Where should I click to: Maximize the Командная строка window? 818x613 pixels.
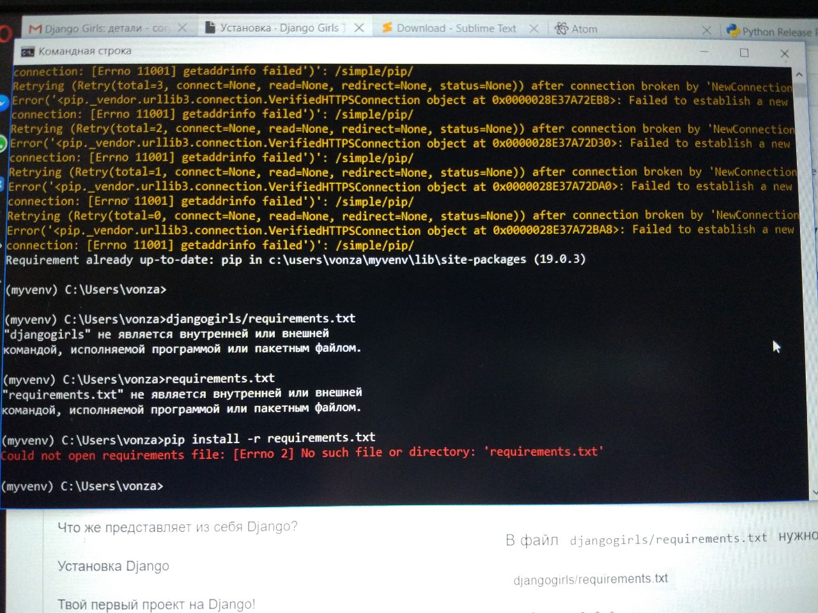pyautogui.click(x=744, y=52)
